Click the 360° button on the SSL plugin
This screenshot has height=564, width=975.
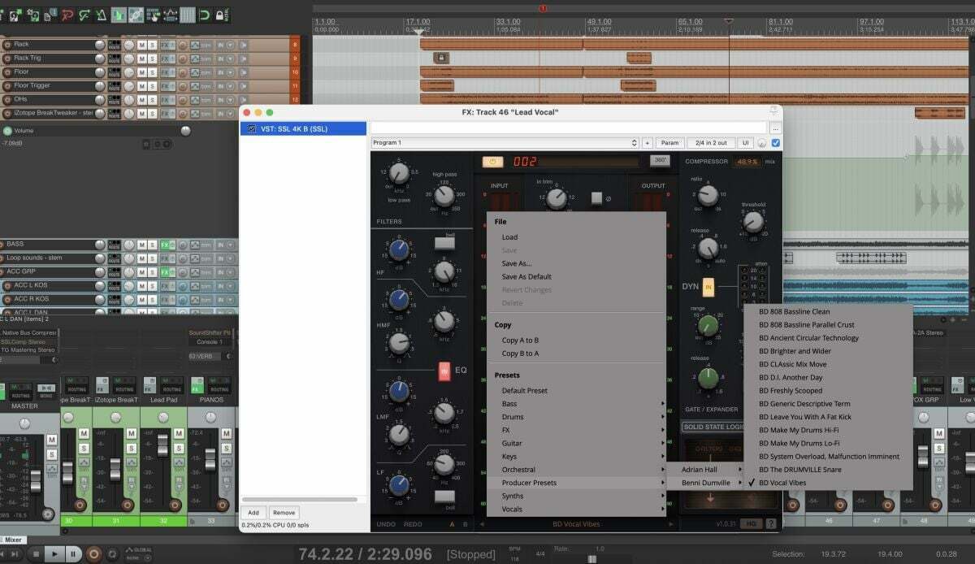point(660,161)
